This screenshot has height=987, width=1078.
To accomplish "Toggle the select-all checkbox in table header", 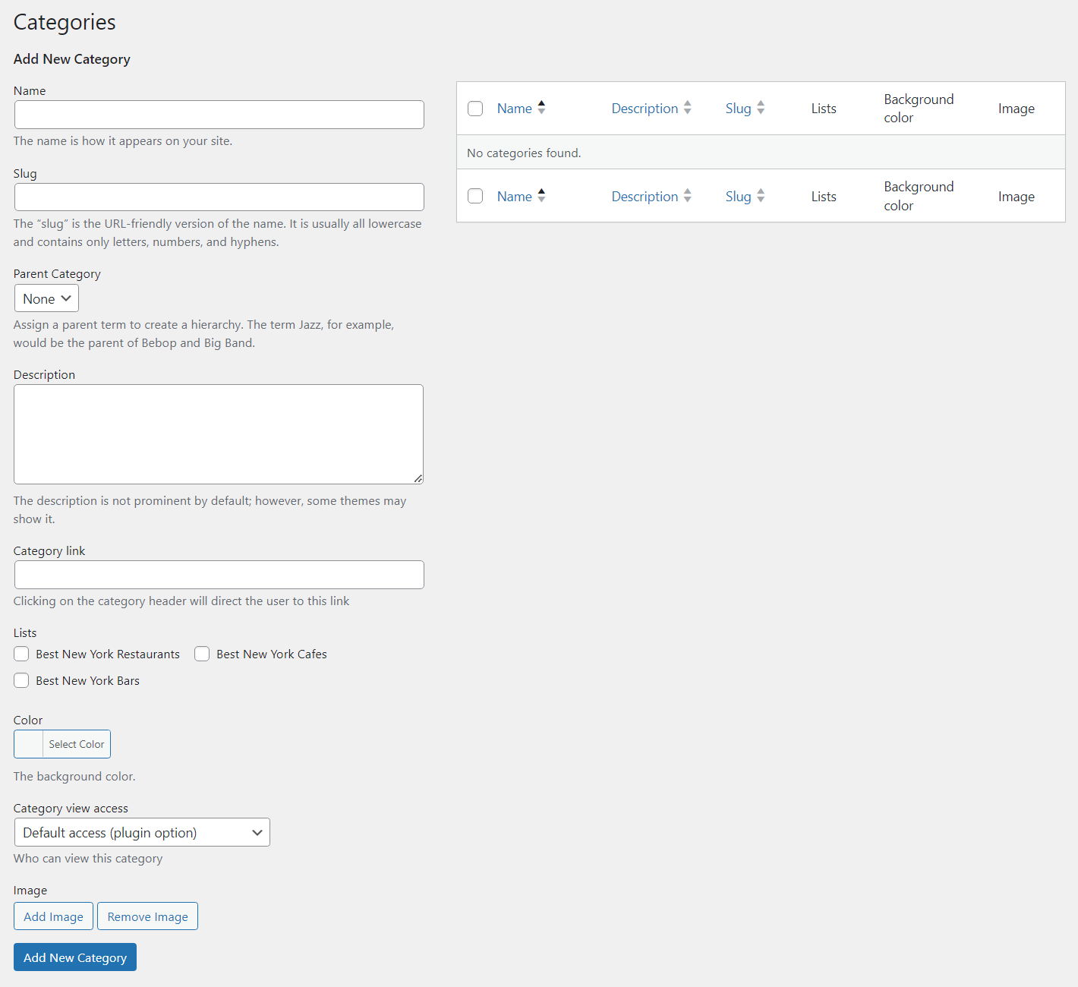I will [x=475, y=109].
